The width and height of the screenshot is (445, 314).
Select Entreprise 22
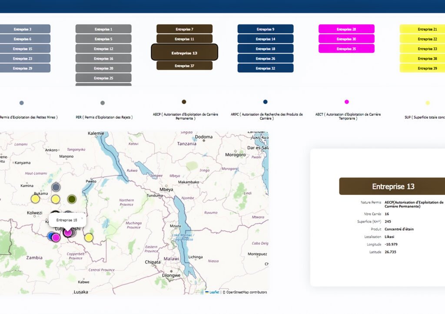422,39
